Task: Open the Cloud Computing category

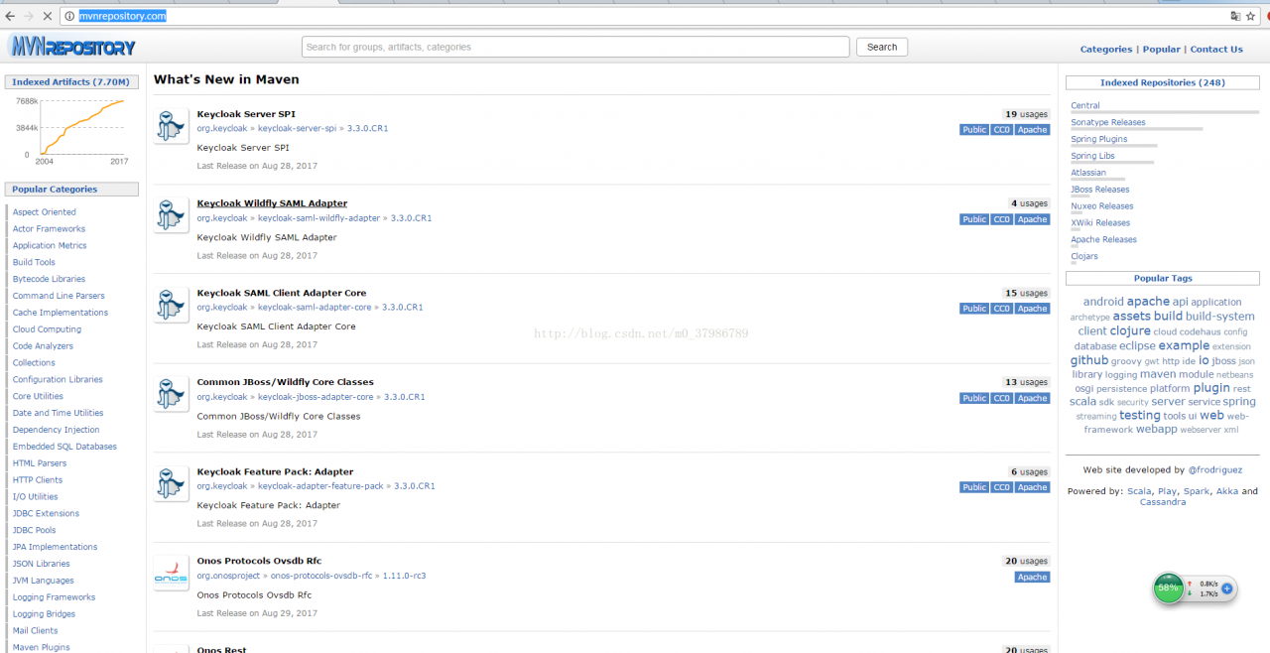Action: (x=47, y=329)
